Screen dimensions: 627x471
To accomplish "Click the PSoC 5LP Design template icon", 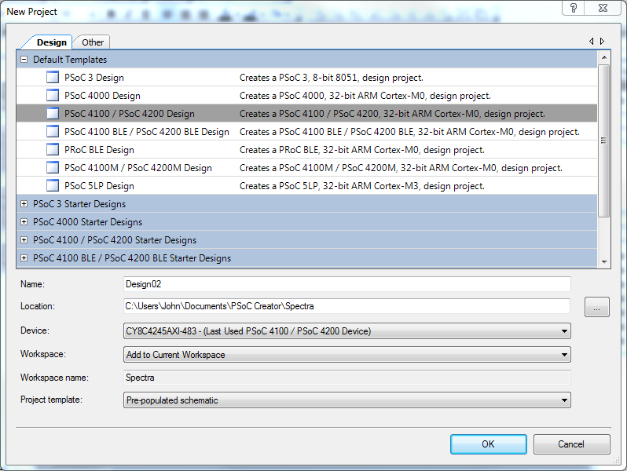I will point(53,185).
